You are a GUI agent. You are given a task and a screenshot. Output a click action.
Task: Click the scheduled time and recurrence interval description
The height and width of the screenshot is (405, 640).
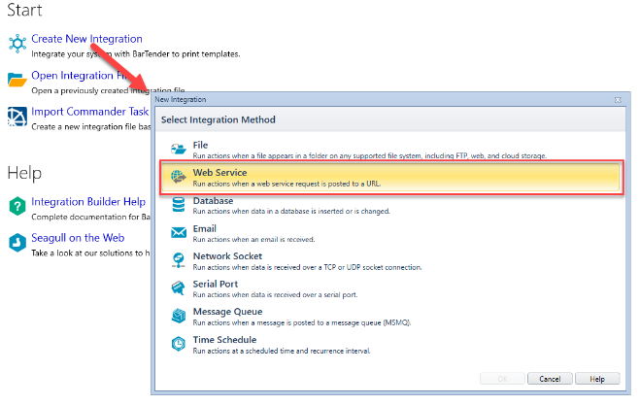pos(282,351)
